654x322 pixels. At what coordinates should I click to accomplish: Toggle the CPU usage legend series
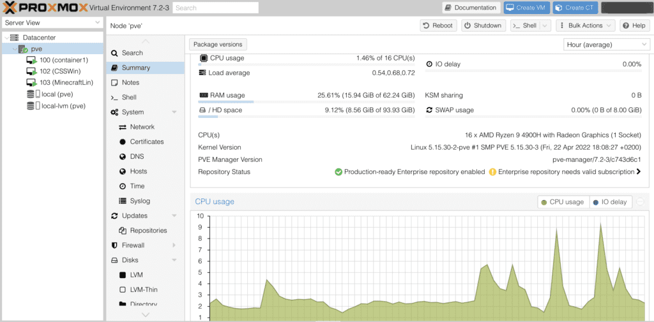tap(563, 202)
